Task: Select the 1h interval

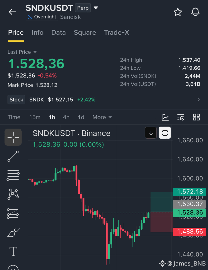Action: point(52,117)
